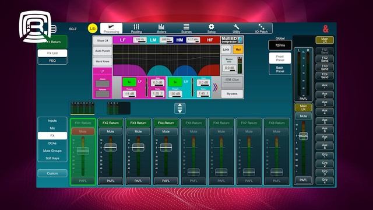Open the Scenes list icon
The image size is (373, 210).
[186, 29]
